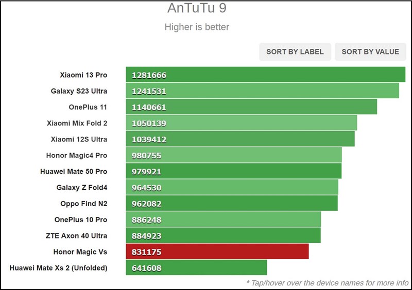Click the SORT BY VALUE button
The height and width of the screenshot is (290, 412).
(370, 52)
